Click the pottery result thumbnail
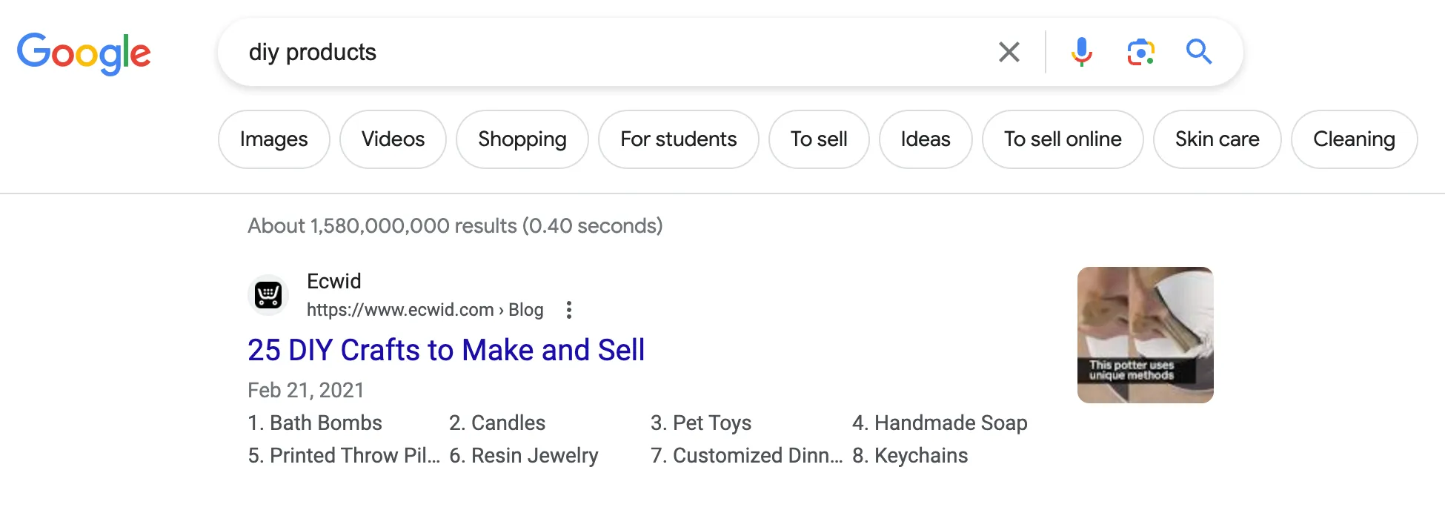Viewport: 1445px width, 513px height. pos(1145,335)
